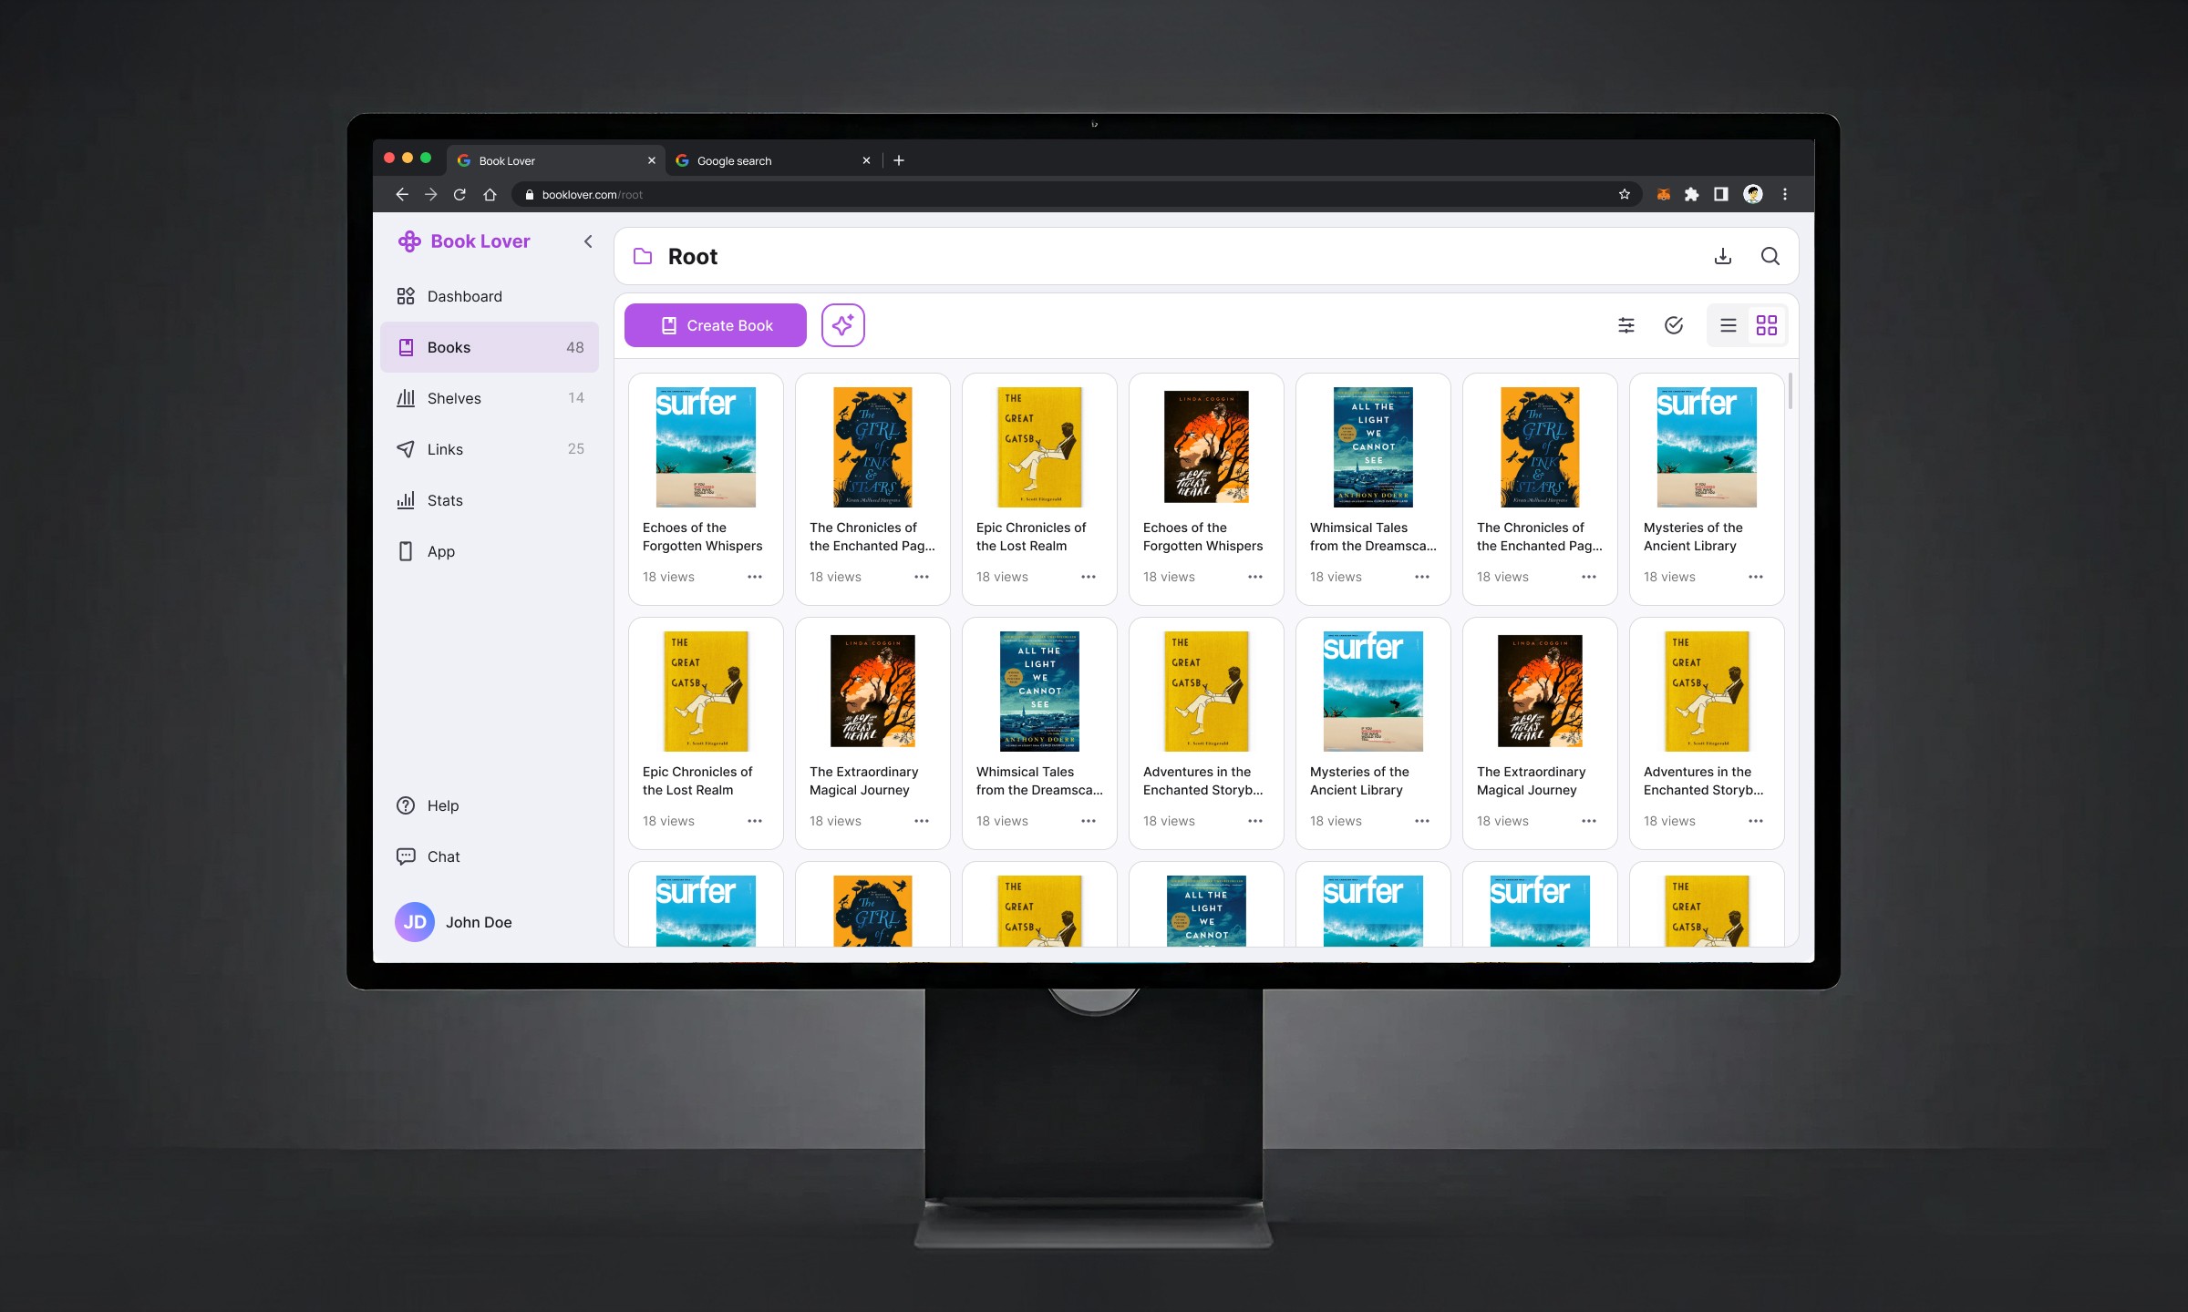
Task: Switch to list view
Action: pos(1728,325)
